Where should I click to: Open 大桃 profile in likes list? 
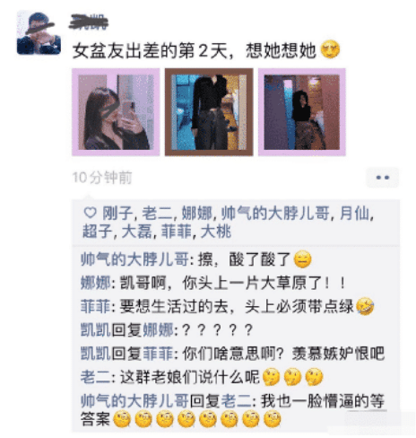[216, 232]
